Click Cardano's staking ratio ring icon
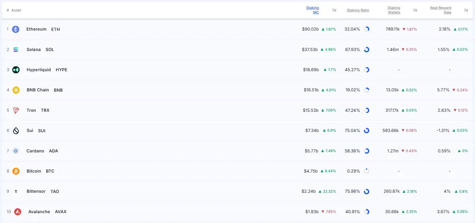Screen dimensions: 475x223 367,151
